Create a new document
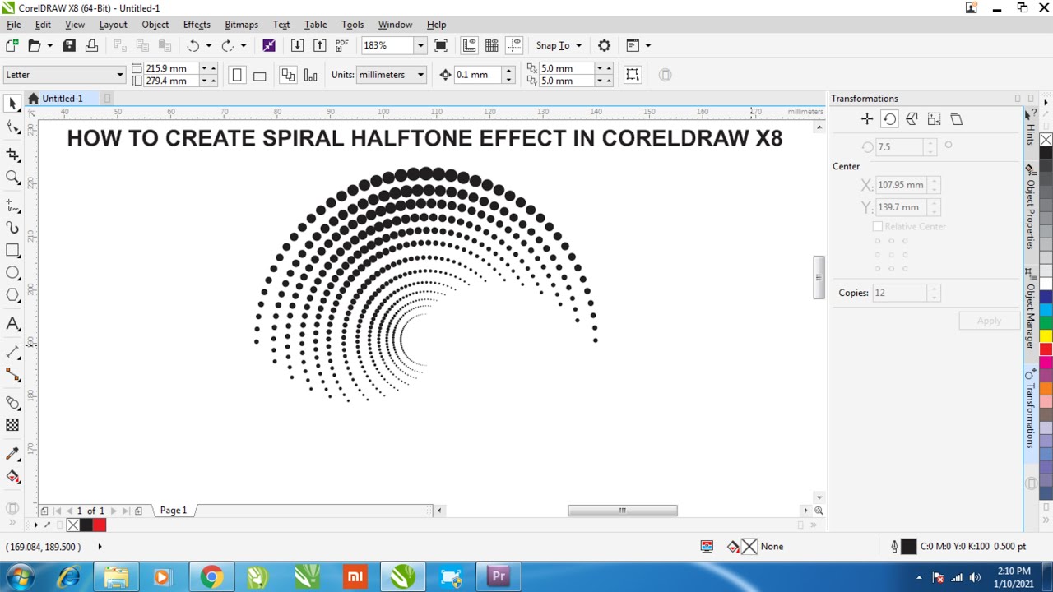Screen dimensions: 1053x592 click(x=12, y=45)
